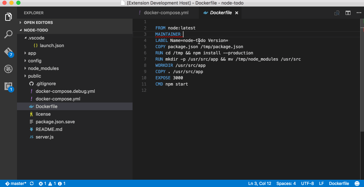Click WORKDIR /usr/src/app line
Image resolution: width=364 pixels, height=187 pixels.
click(x=180, y=65)
